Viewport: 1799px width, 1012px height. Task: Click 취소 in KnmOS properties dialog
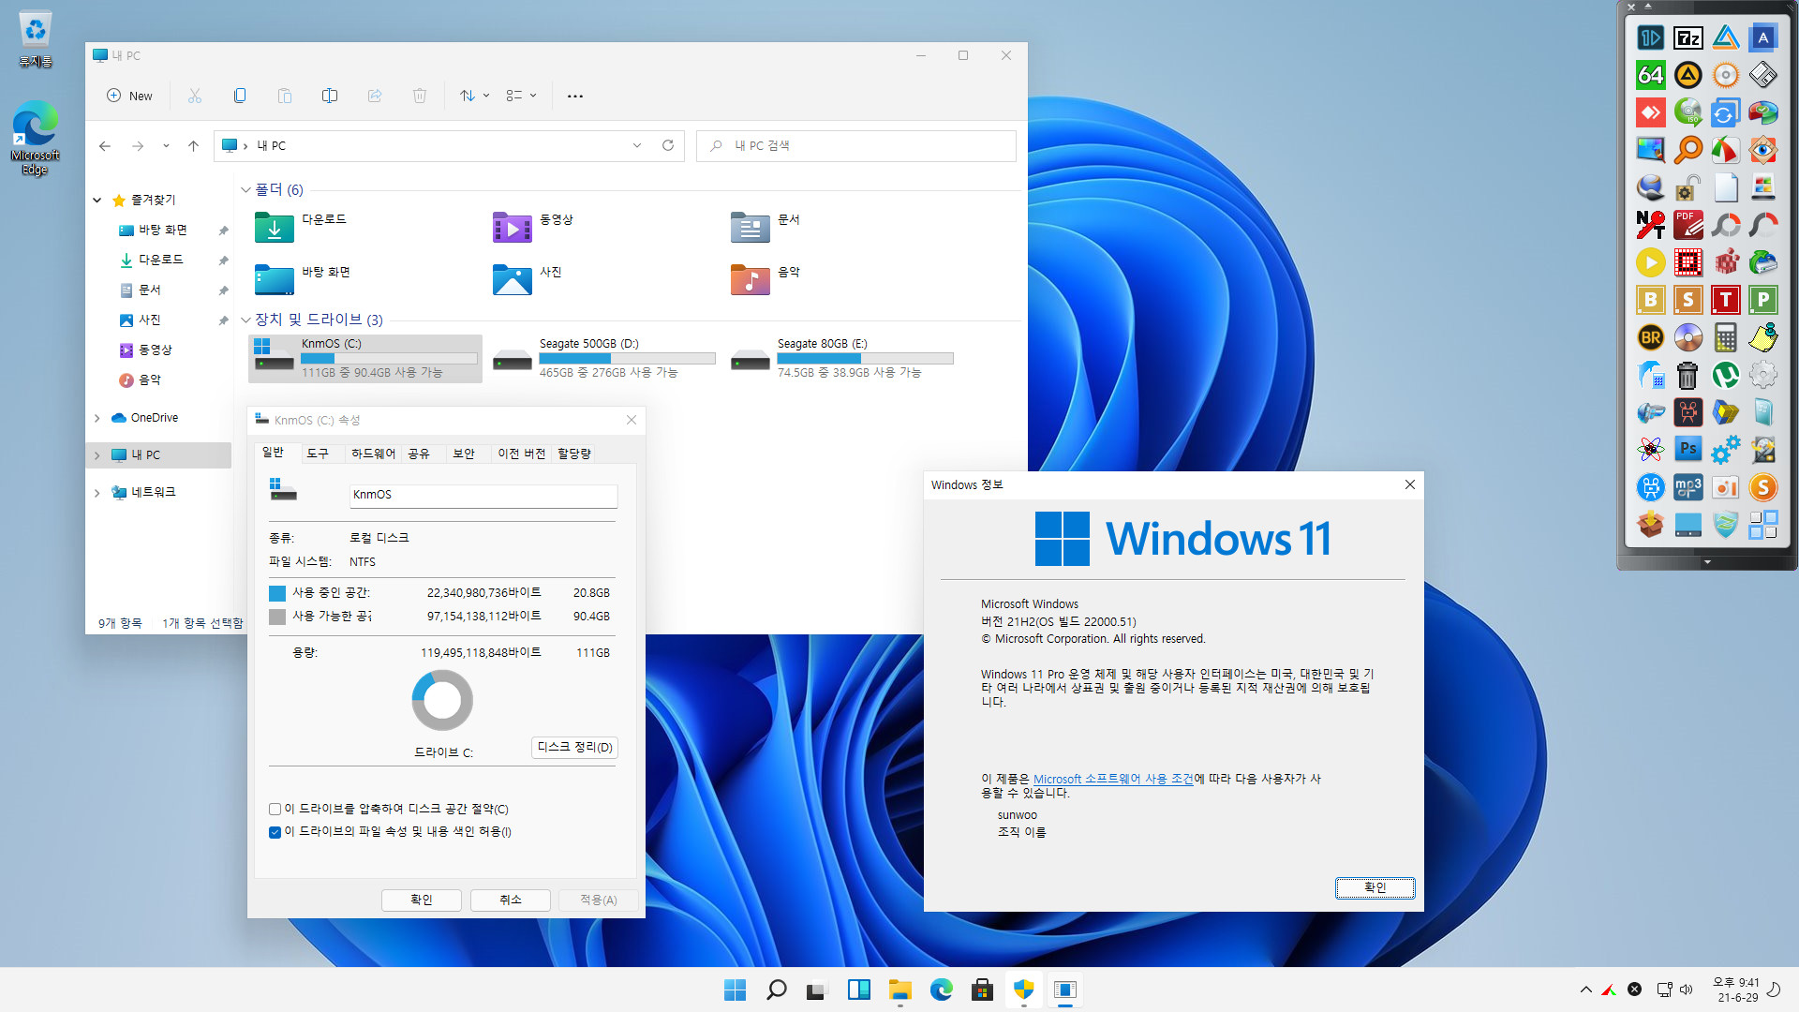(511, 900)
